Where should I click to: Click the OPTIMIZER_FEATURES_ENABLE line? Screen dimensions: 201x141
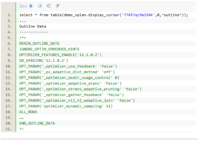(x=60, y=55)
